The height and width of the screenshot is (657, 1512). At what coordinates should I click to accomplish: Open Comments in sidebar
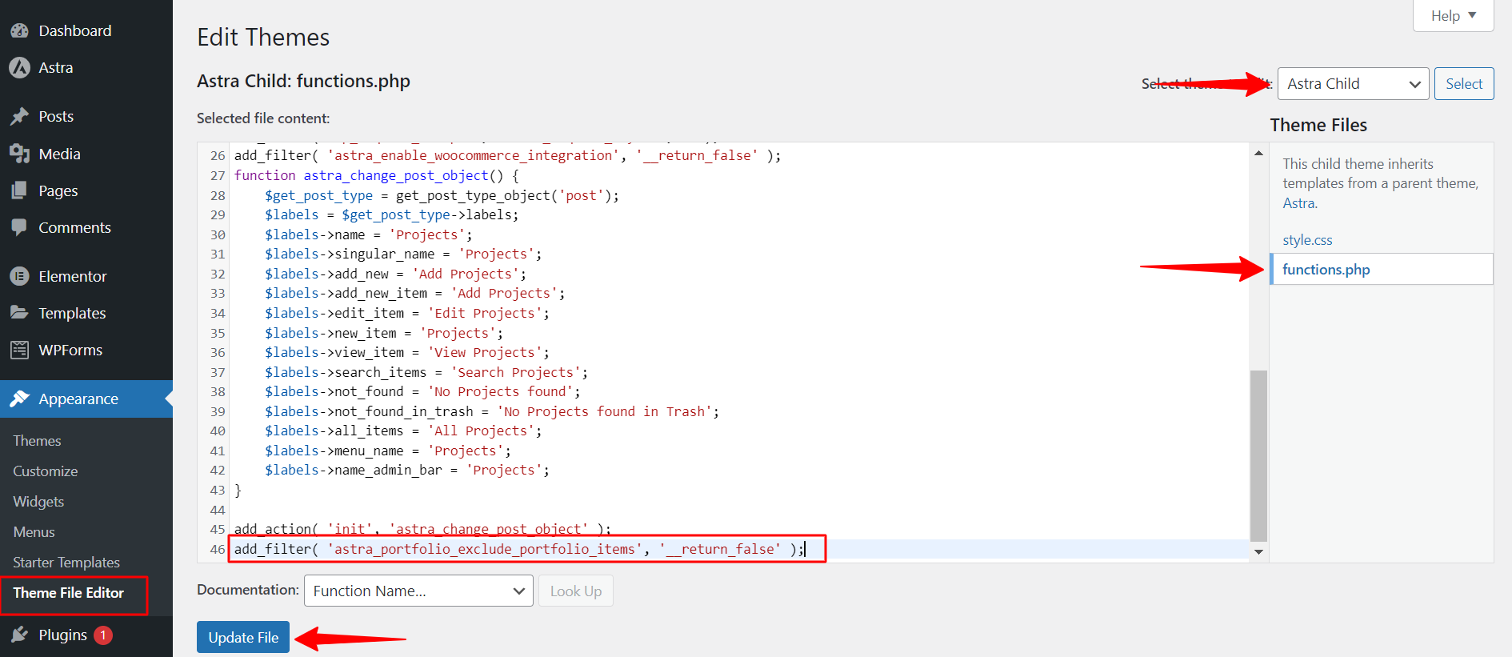tap(75, 227)
